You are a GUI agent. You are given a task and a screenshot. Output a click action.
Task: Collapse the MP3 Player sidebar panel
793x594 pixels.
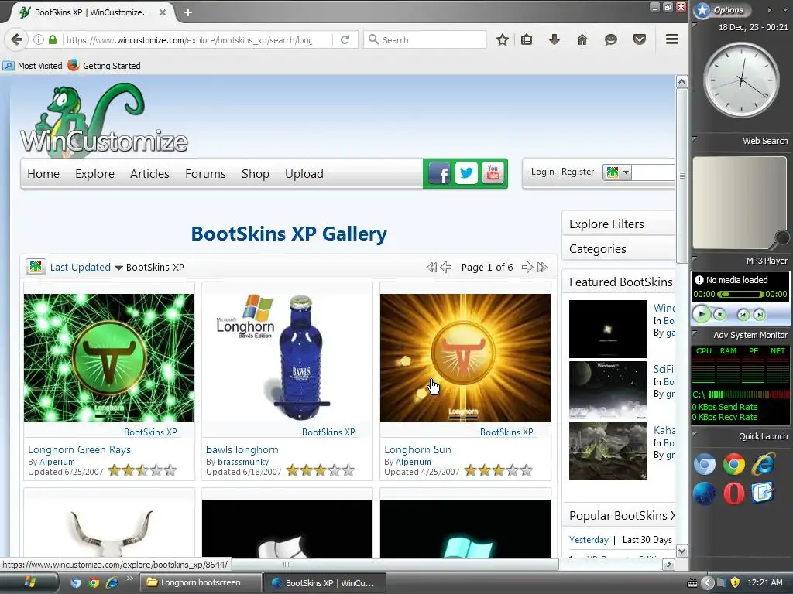pyautogui.click(x=695, y=259)
